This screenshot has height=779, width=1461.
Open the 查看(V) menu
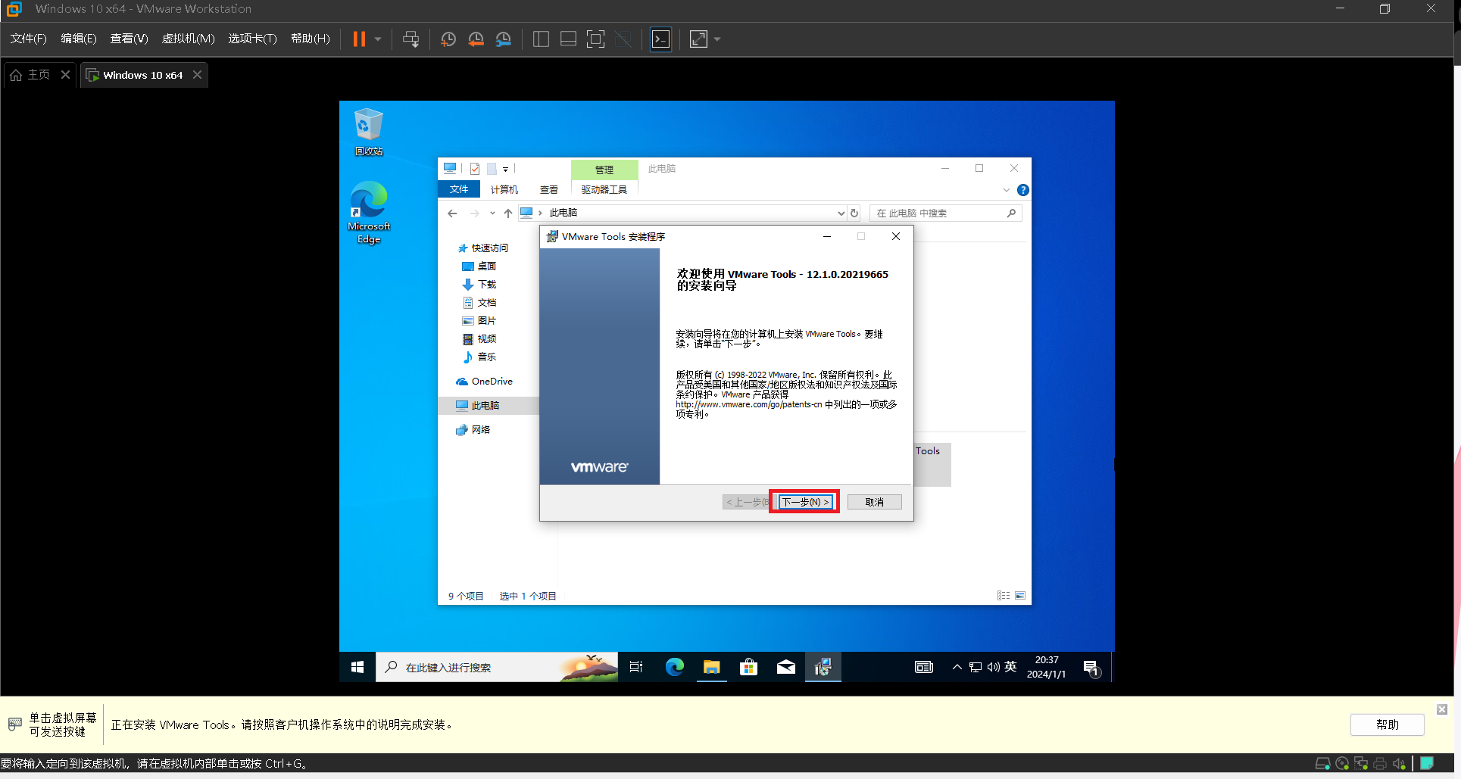coord(129,39)
